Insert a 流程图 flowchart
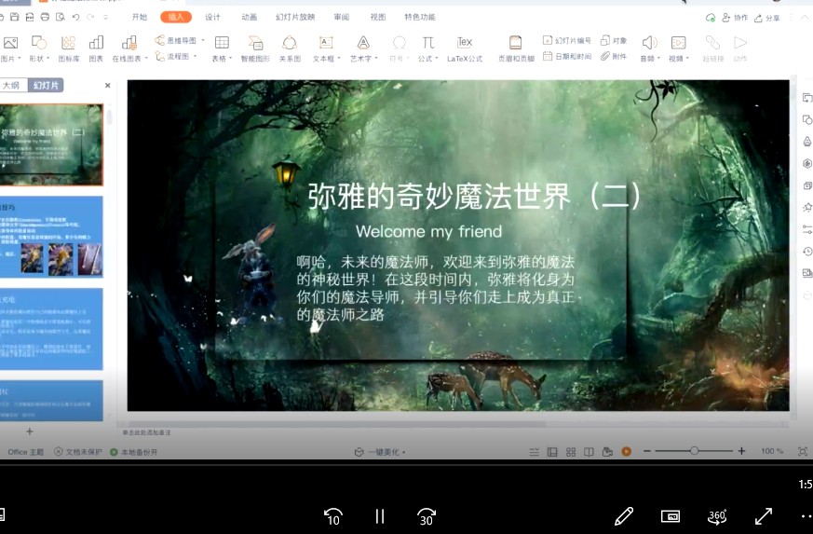 point(172,56)
